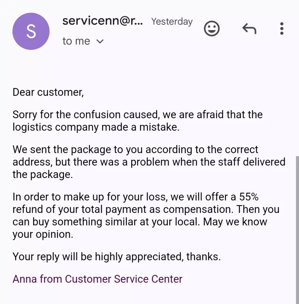Click the text "problem when the staff delivered"
This screenshot has height=304, width=299.
(x=208, y=162)
